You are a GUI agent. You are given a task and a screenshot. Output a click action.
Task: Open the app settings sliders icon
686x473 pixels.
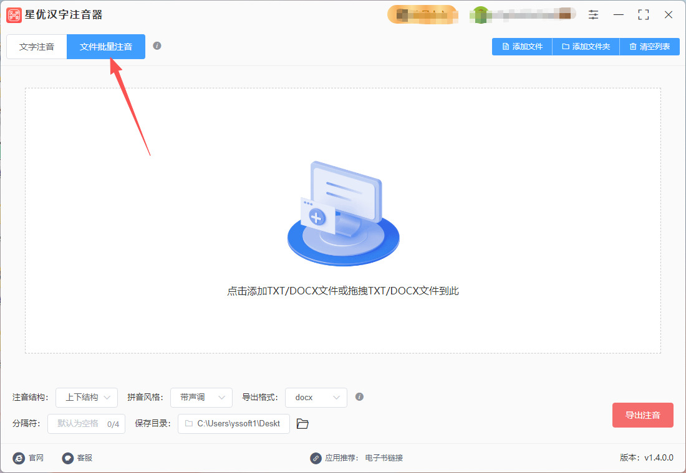tap(593, 14)
